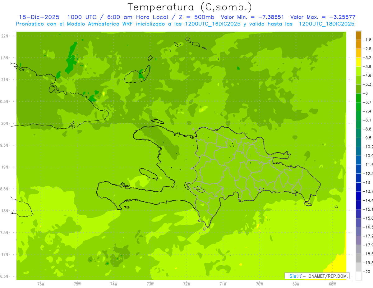Click the '17N' latitude axis label
373x288 pixels.
5,254
